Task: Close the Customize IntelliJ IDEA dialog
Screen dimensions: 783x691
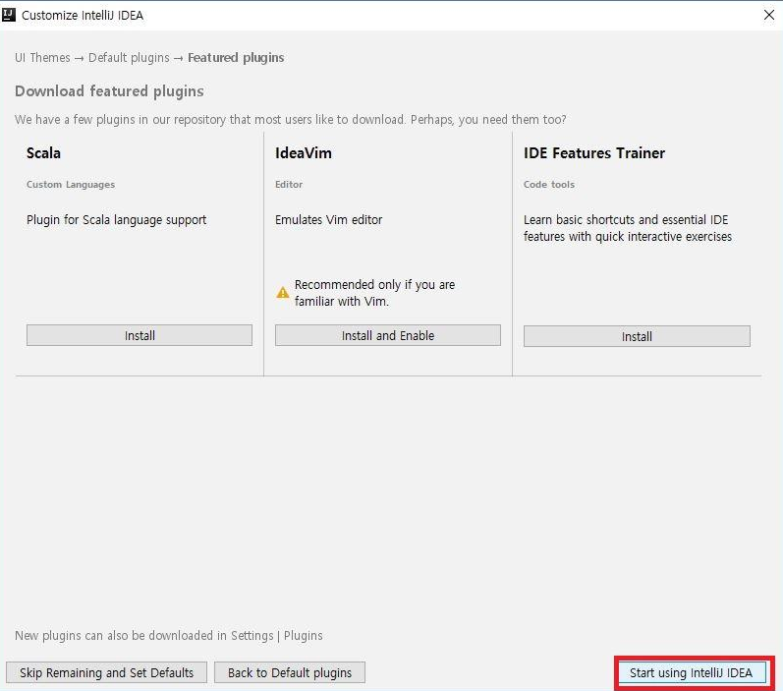Action: 769,15
